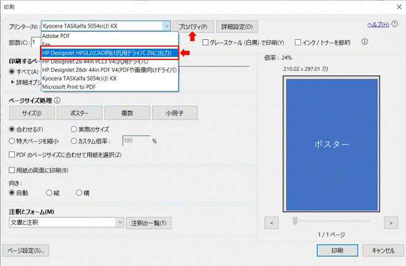Viewport: 406px width, 266px height.
Task: Select the 自動 orientation radio button
Action: pyautogui.click(x=12, y=192)
